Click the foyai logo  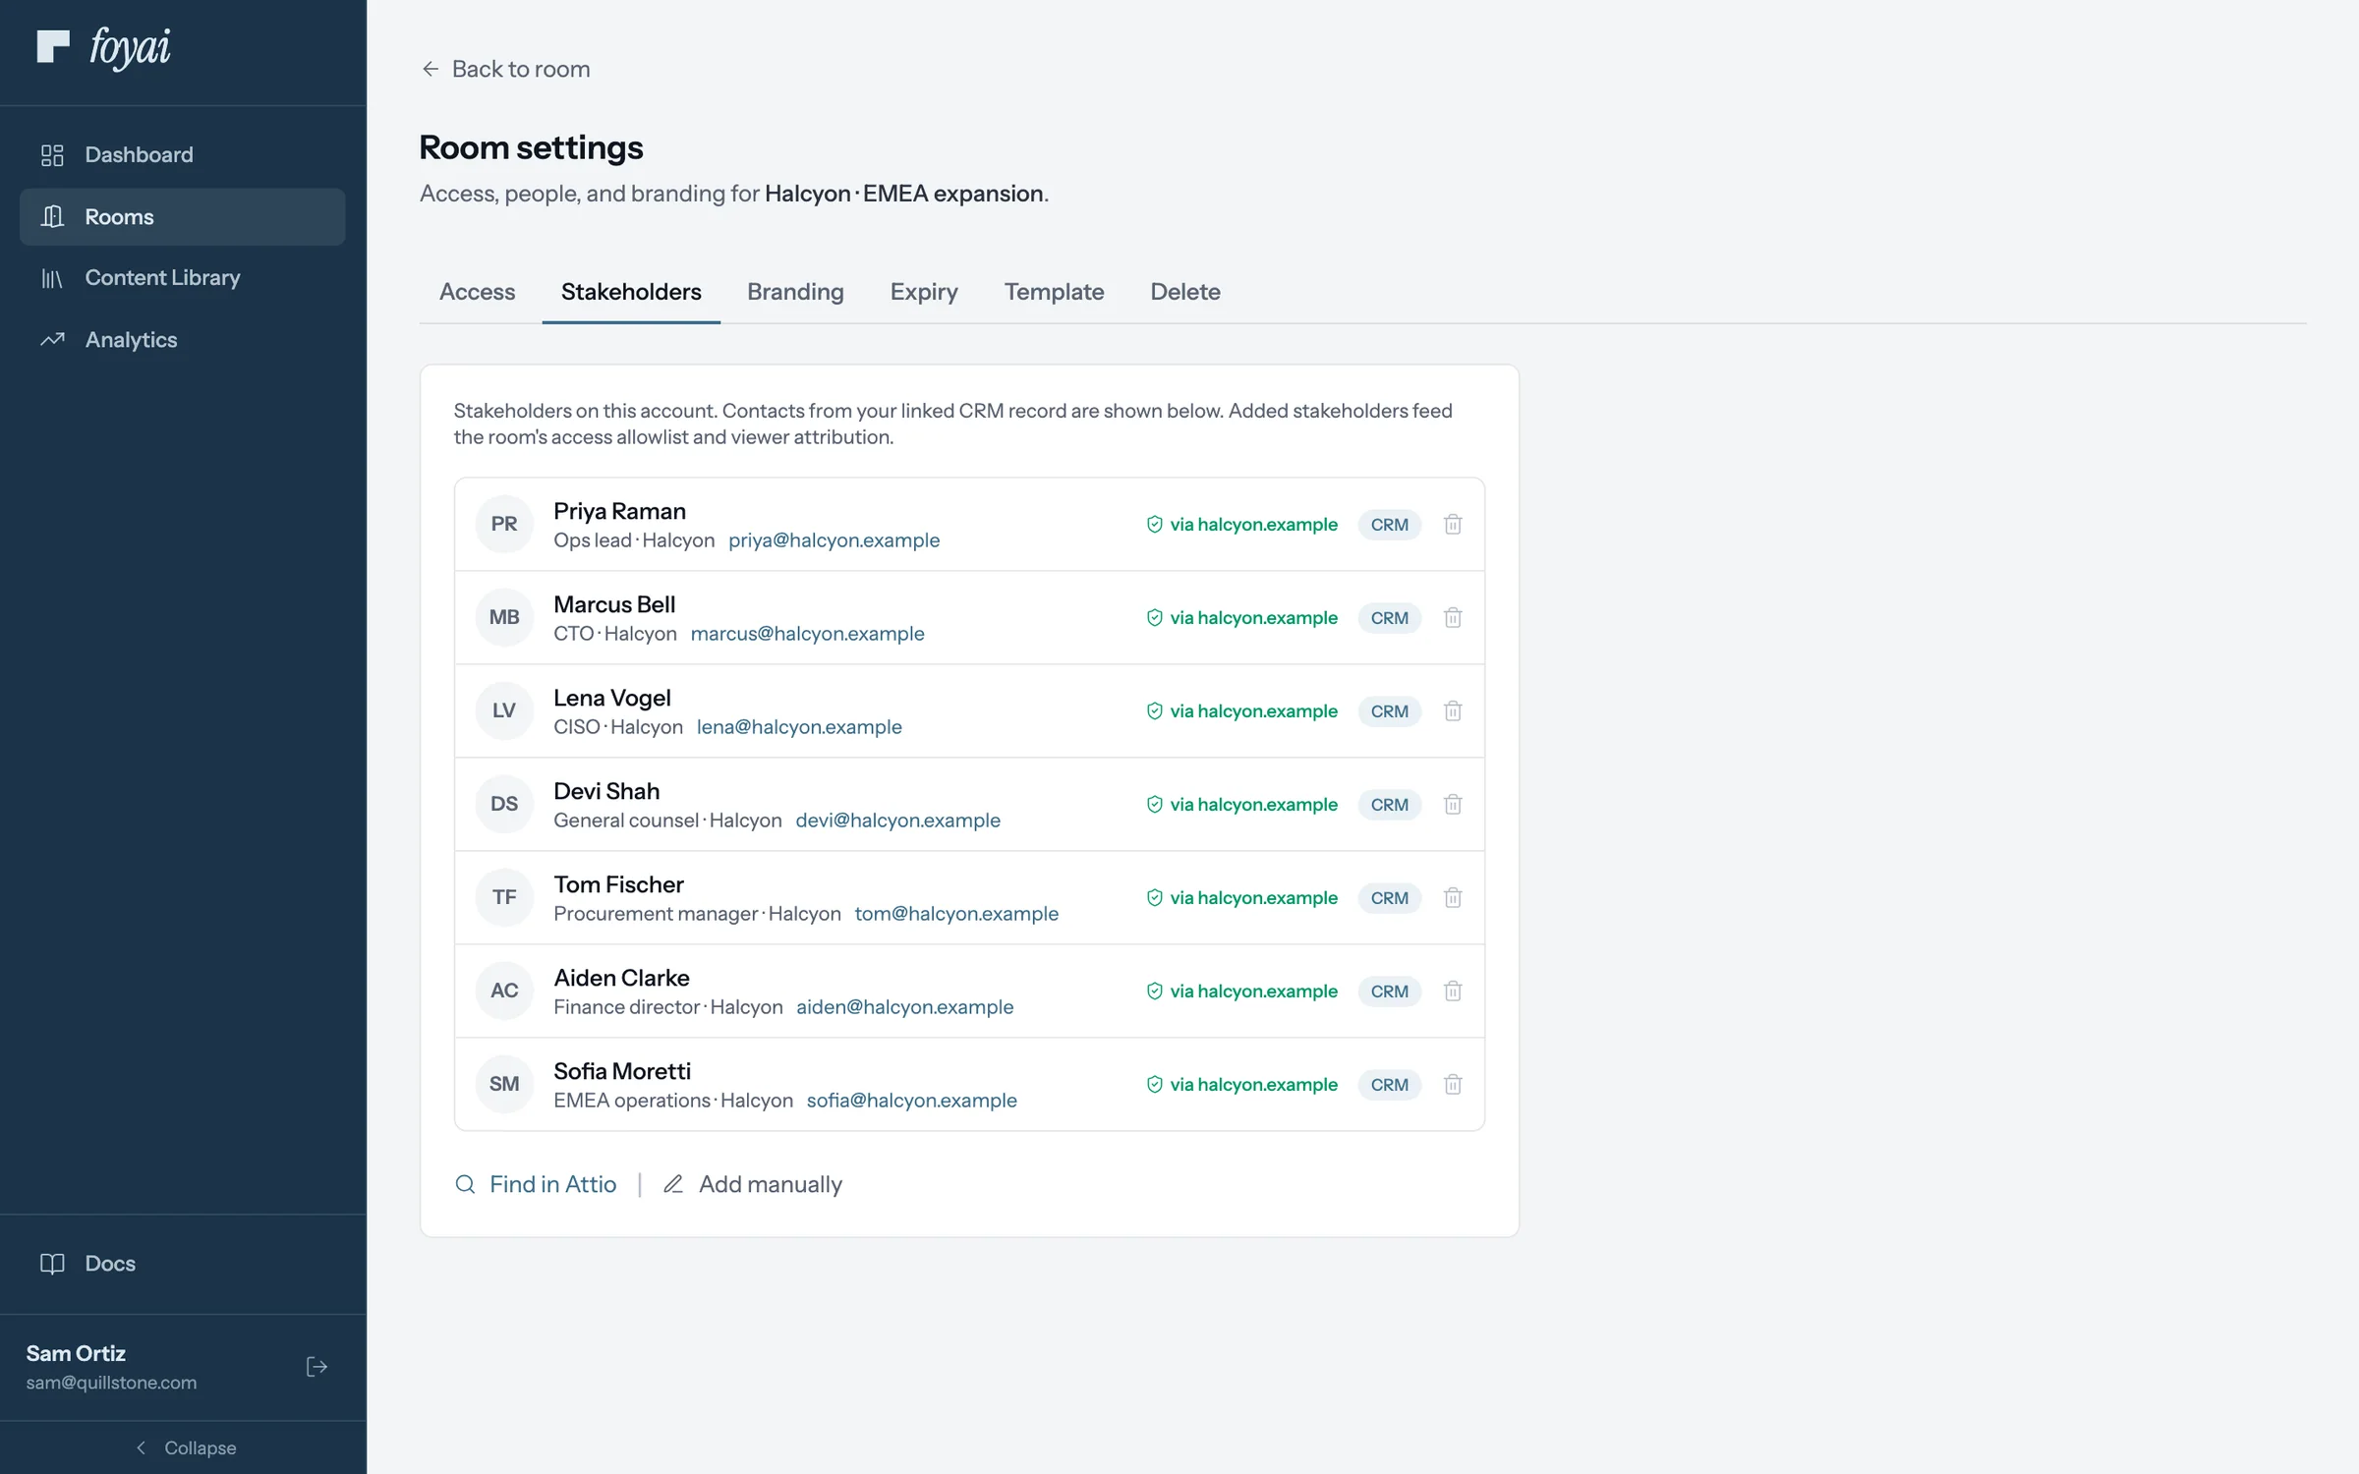coord(103,47)
